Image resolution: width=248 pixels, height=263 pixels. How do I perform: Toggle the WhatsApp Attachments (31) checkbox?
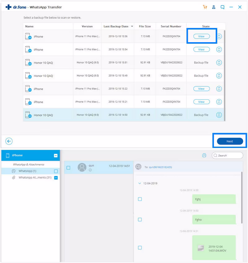(56, 178)
